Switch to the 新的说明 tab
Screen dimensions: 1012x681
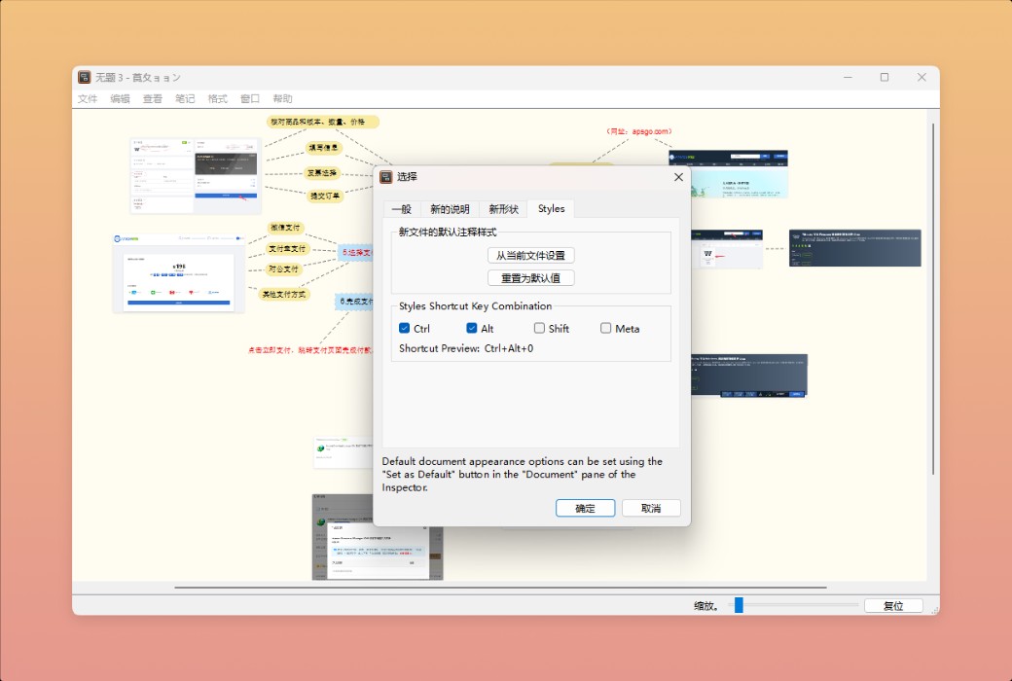pos(451,208)
